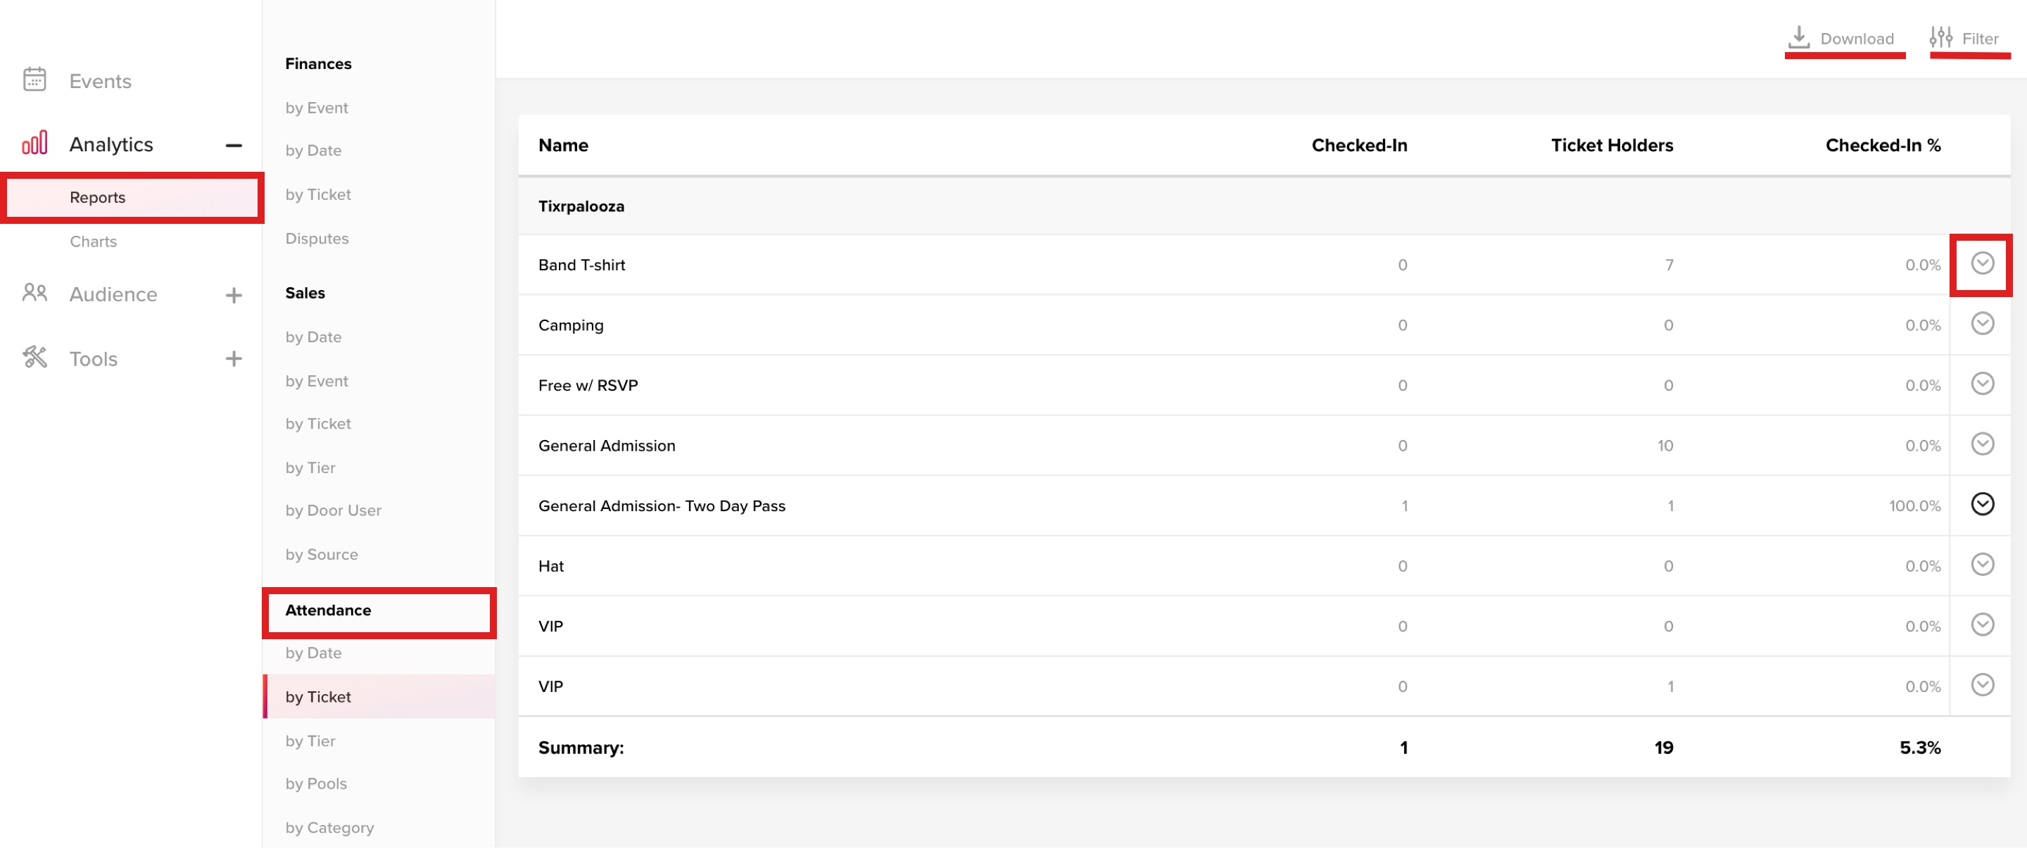Click the Audience people icon
Viewport: 2027px width, 849px height.
point(34,294)
